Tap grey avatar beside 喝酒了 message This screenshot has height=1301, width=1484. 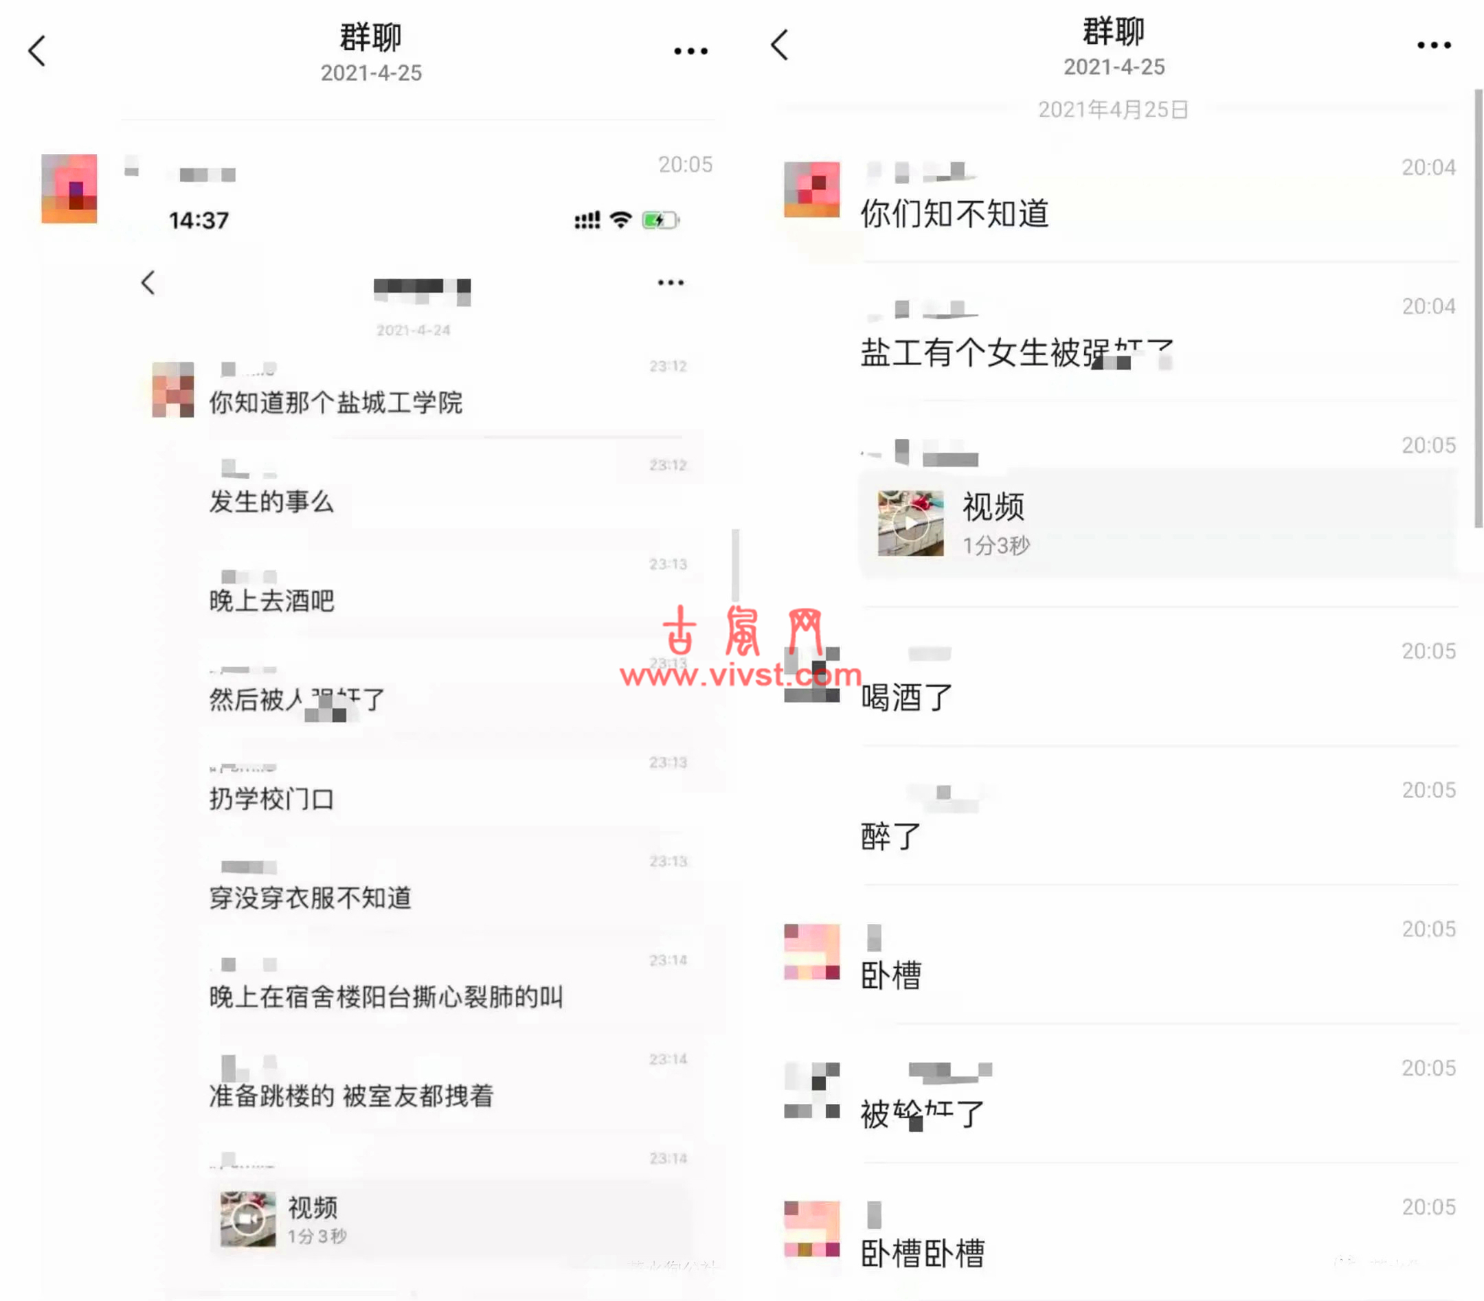coord(811,675)
